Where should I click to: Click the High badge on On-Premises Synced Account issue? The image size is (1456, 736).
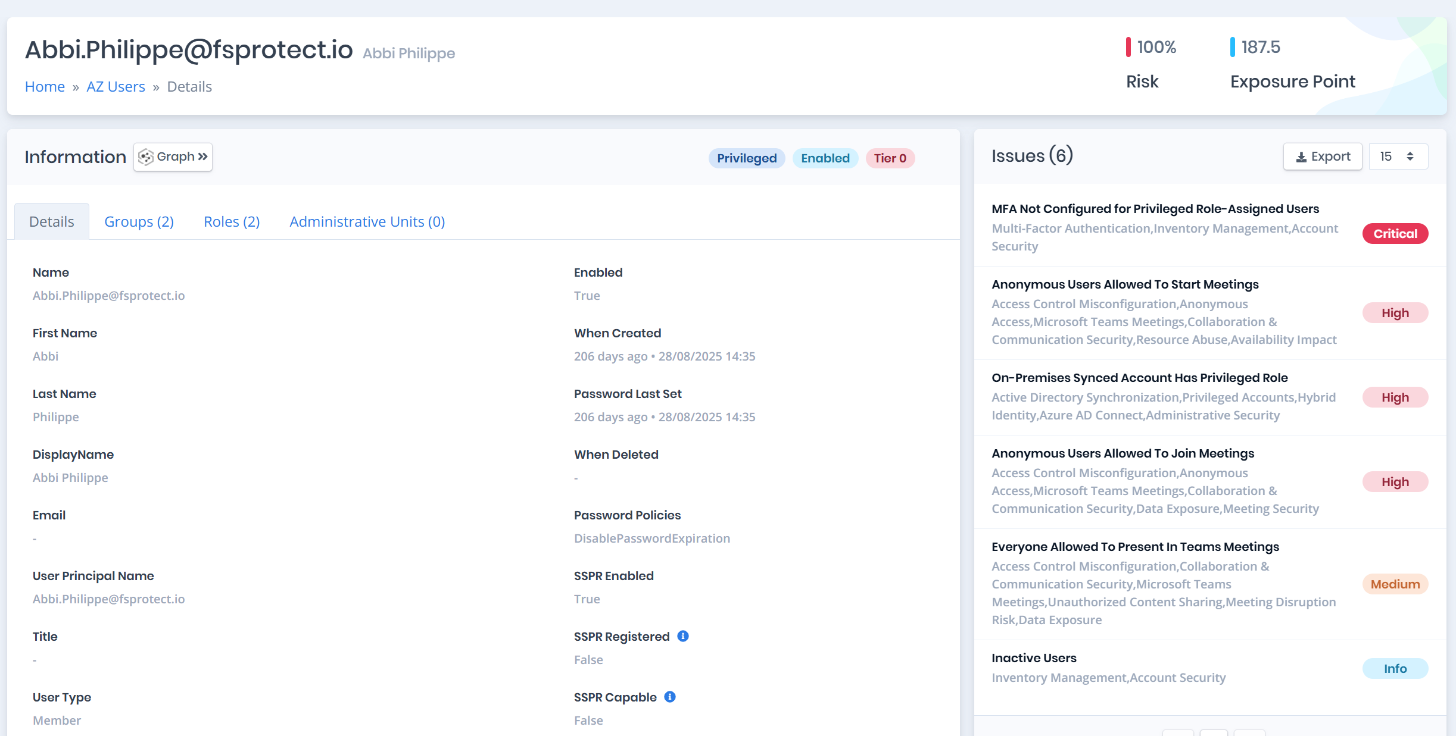click(x=1395, y=397)
